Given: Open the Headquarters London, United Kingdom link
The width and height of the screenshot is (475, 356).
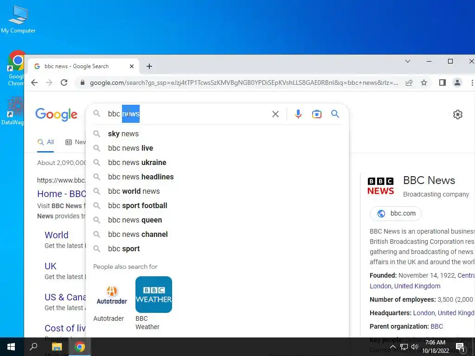Looking at the screenshot, I should (x=444, y=313).
